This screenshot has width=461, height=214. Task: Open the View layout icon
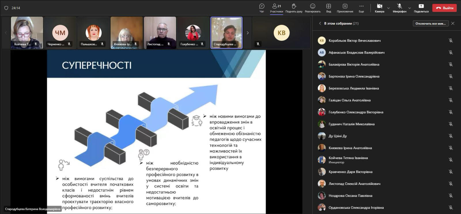[328, 6]
